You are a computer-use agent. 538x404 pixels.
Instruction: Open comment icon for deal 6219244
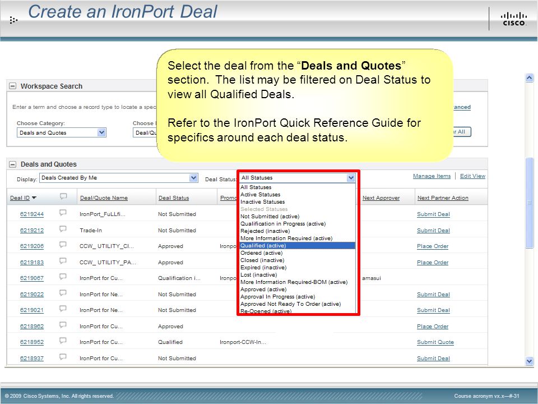pyautogui.click(x=63, y=213)
